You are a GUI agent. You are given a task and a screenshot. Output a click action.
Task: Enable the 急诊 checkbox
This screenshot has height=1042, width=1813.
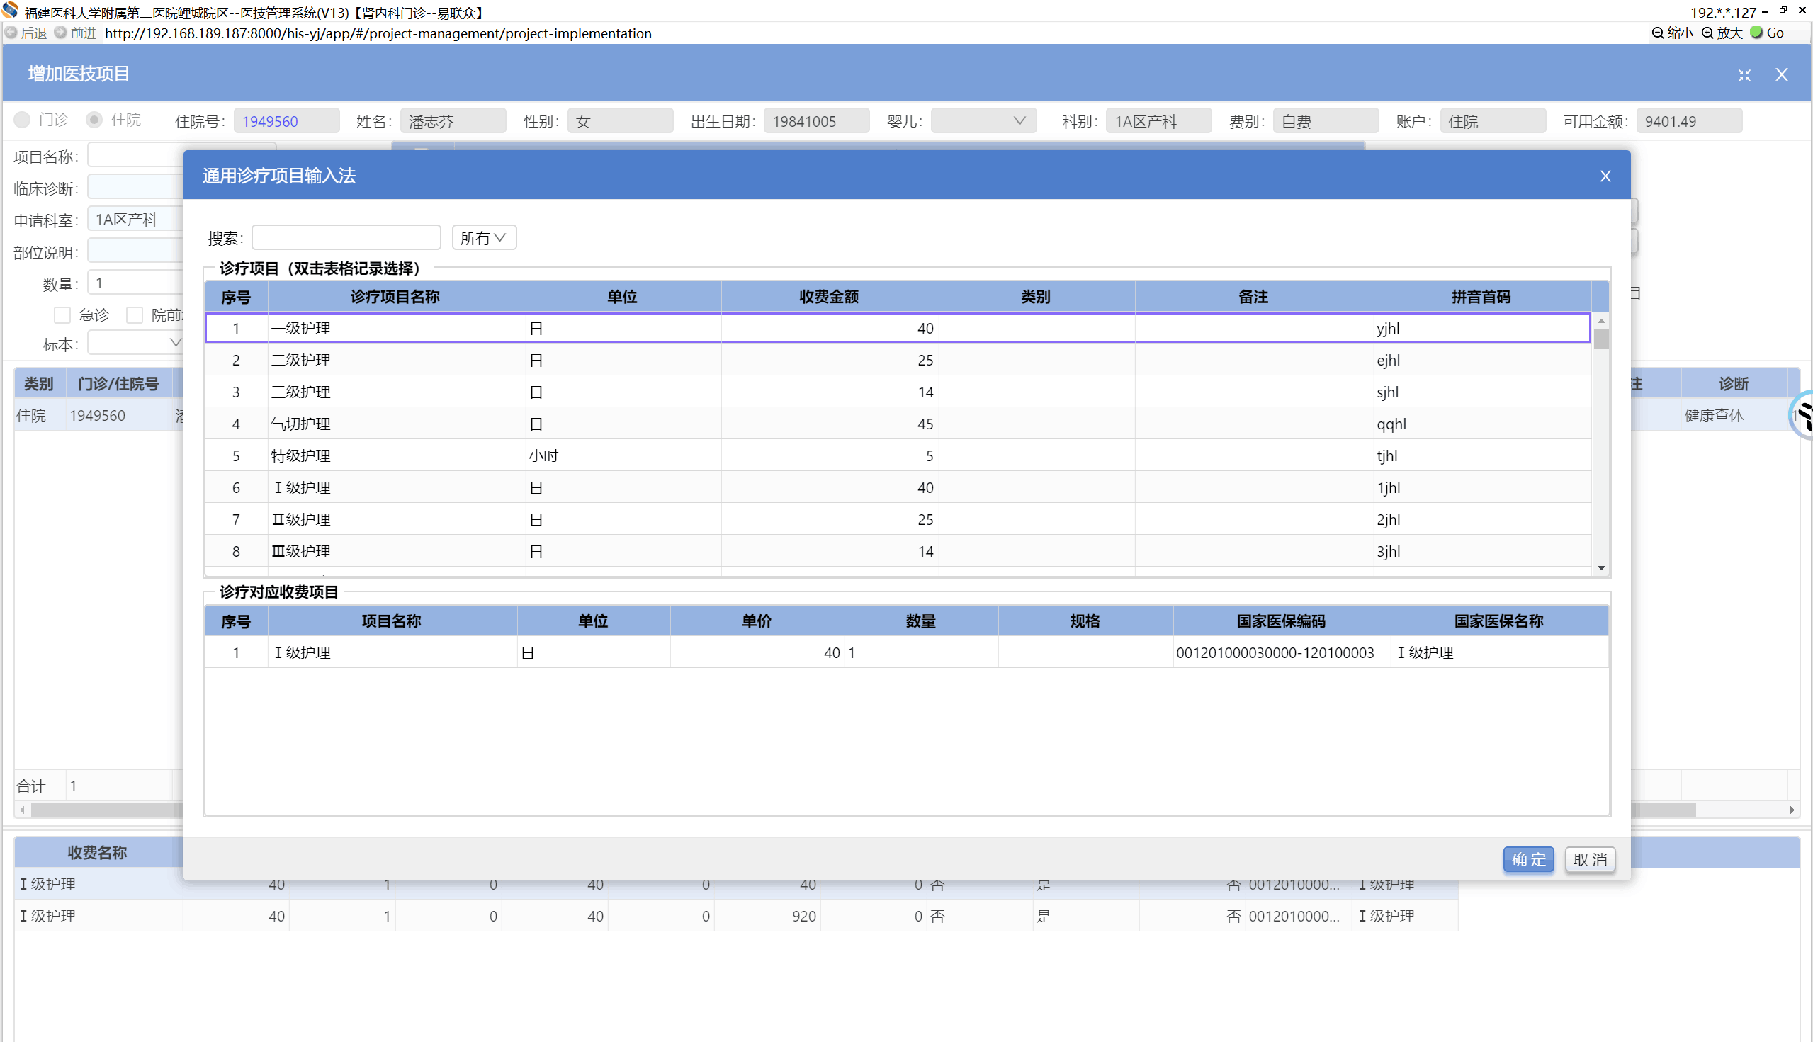point(62,315)
